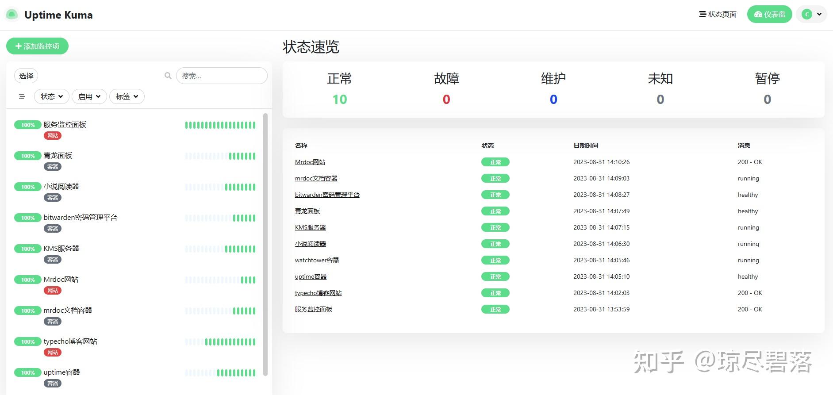833x395 pixels.
Task: Click the 正常 count 10
Action: pos(340,100)
